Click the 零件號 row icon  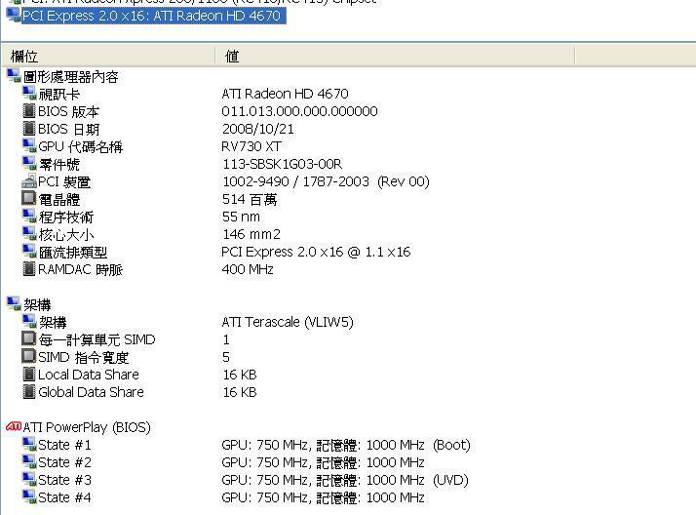29,164
